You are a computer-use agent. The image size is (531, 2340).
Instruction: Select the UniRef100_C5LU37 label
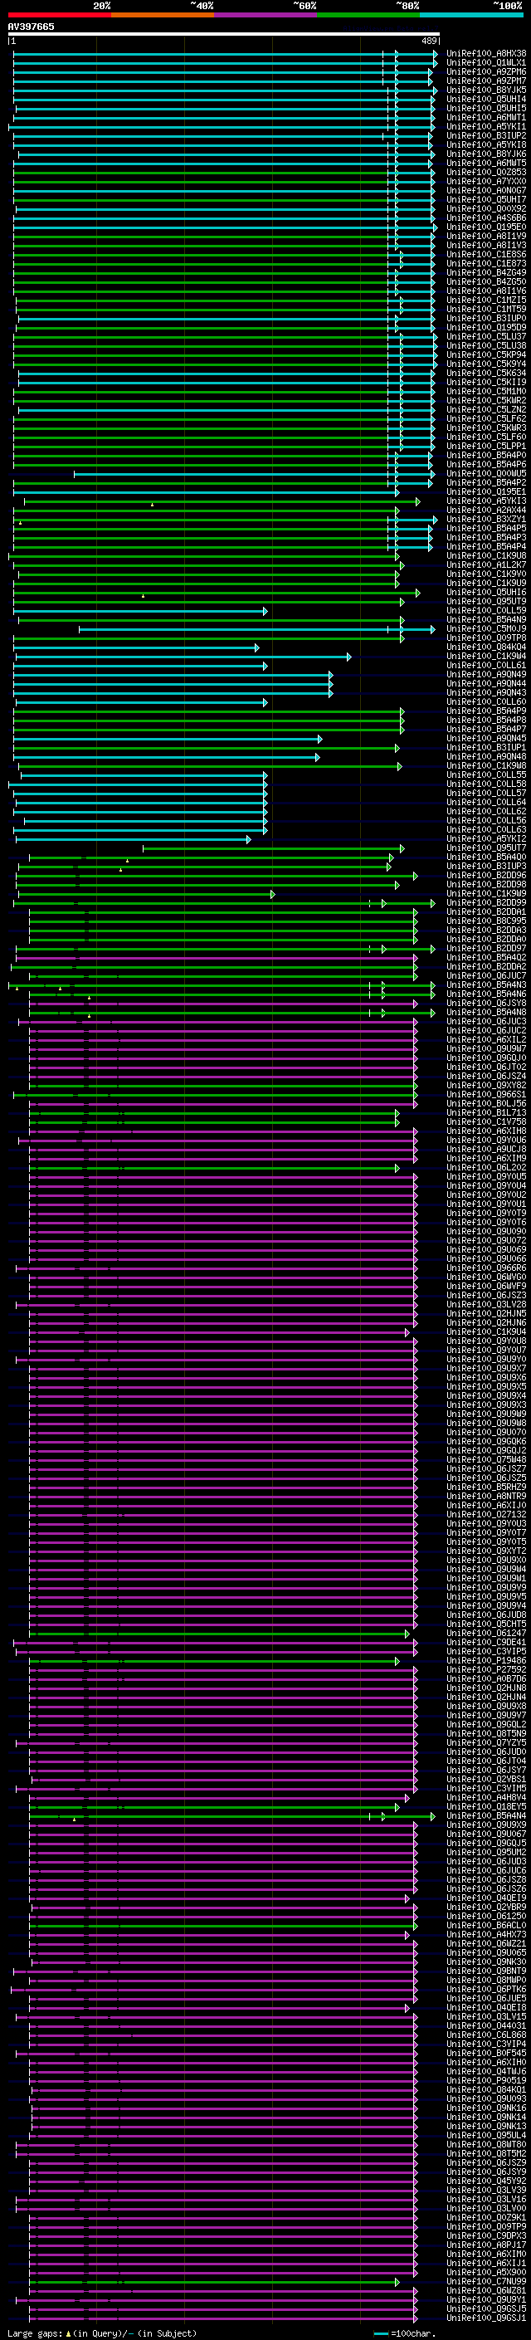[x=486, y=336]
